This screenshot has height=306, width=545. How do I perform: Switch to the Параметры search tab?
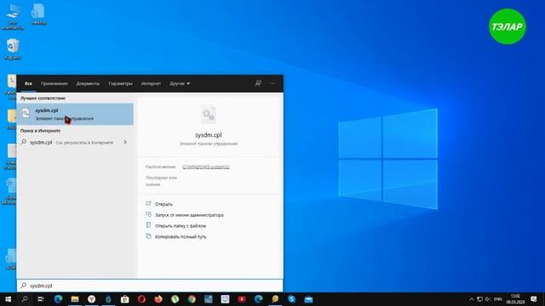120,83
